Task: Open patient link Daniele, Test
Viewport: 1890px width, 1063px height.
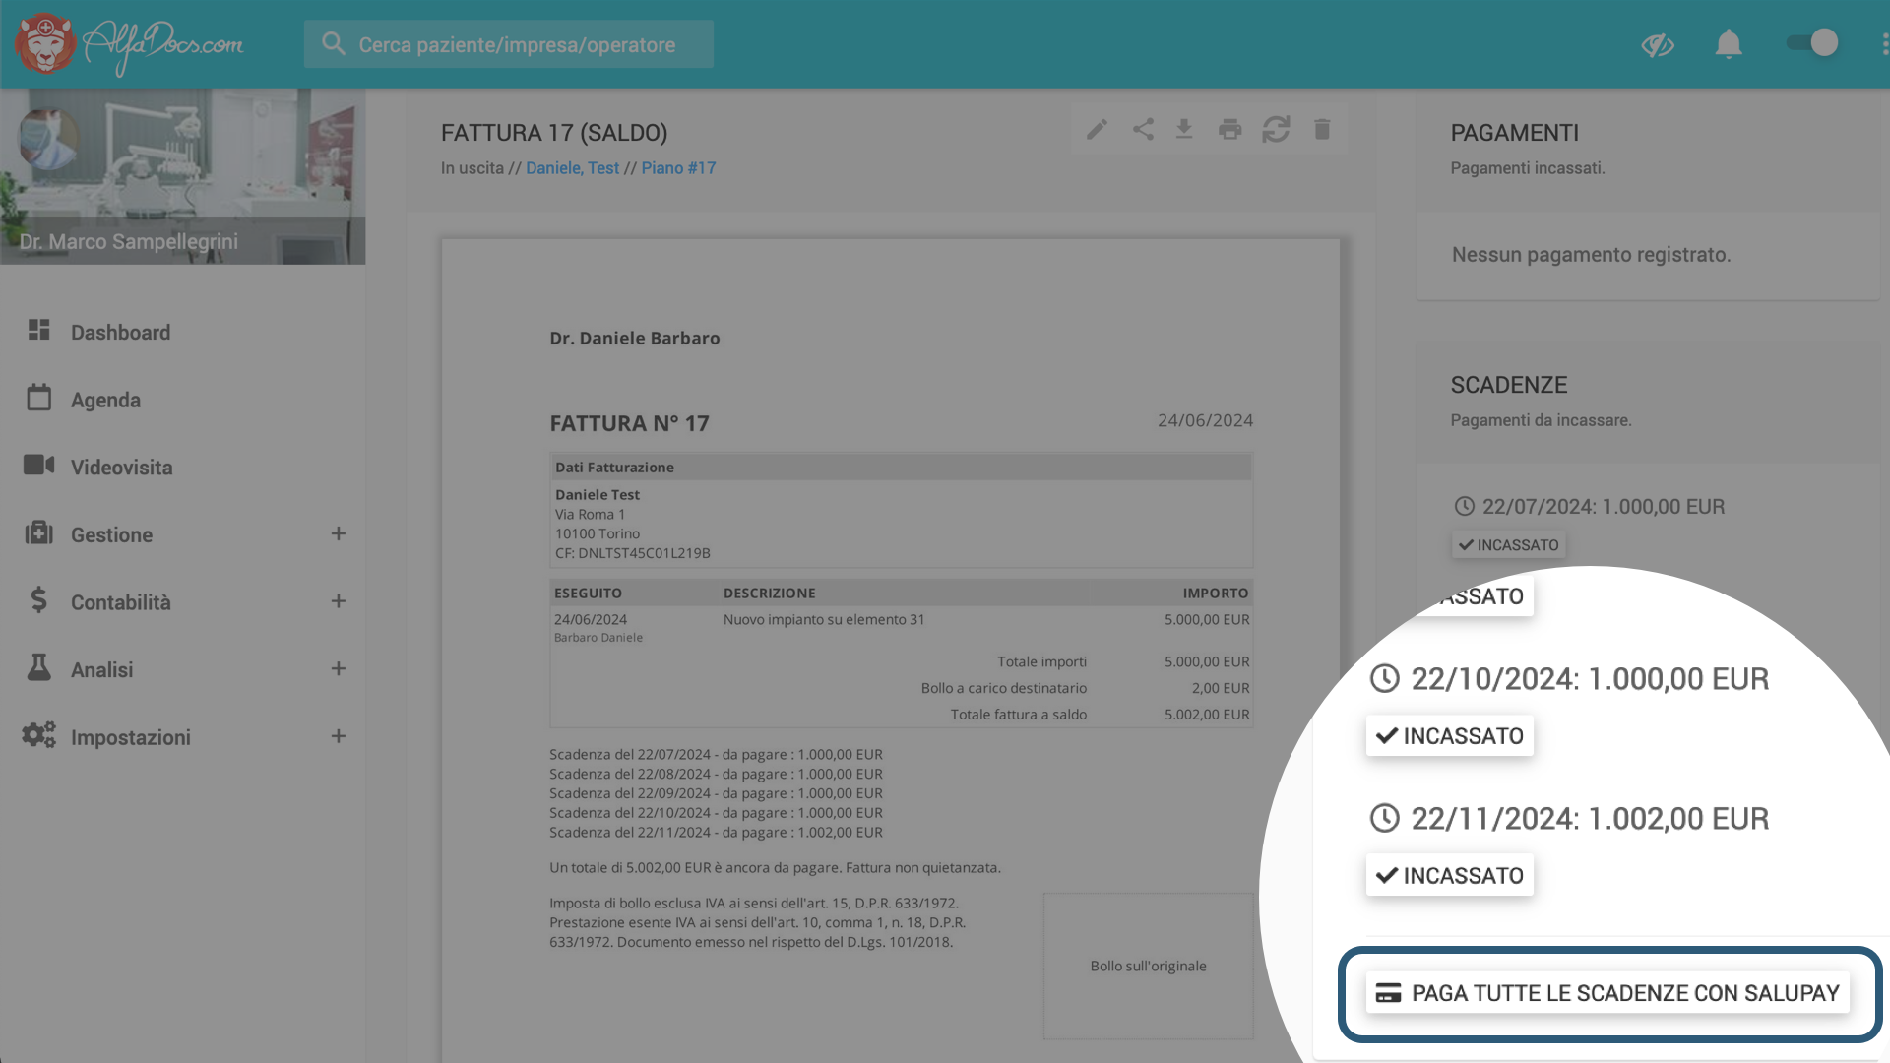Action: pos(572,168)
